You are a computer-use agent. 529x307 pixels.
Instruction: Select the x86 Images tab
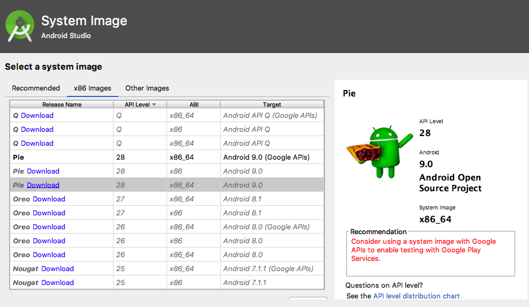[x=93, y=88]
